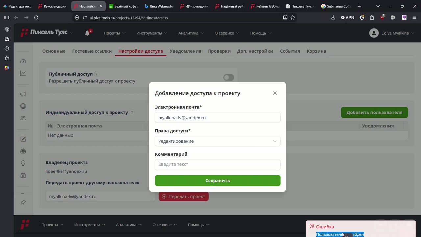Switch to the Гостевые ссылки tab
This screenshot has height=237, width=421.
[x=92, y=51]
